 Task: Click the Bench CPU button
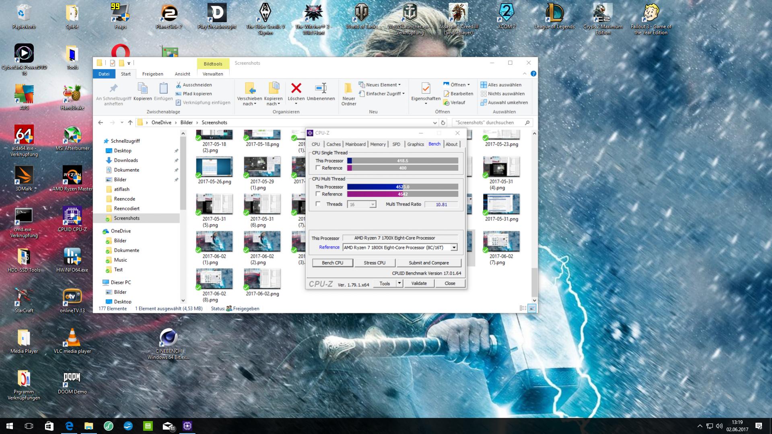tap(333, 263)
